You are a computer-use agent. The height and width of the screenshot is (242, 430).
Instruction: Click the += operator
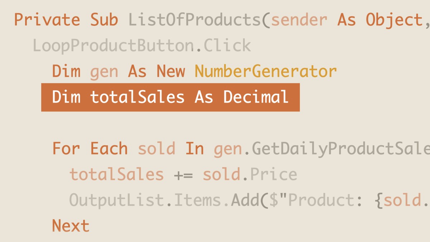183,175
